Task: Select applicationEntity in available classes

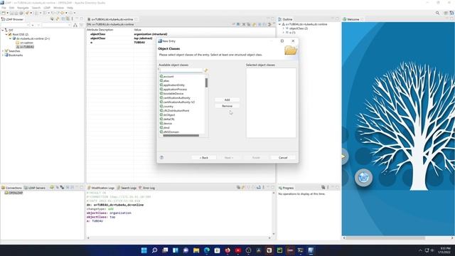Action: [173, 85]
